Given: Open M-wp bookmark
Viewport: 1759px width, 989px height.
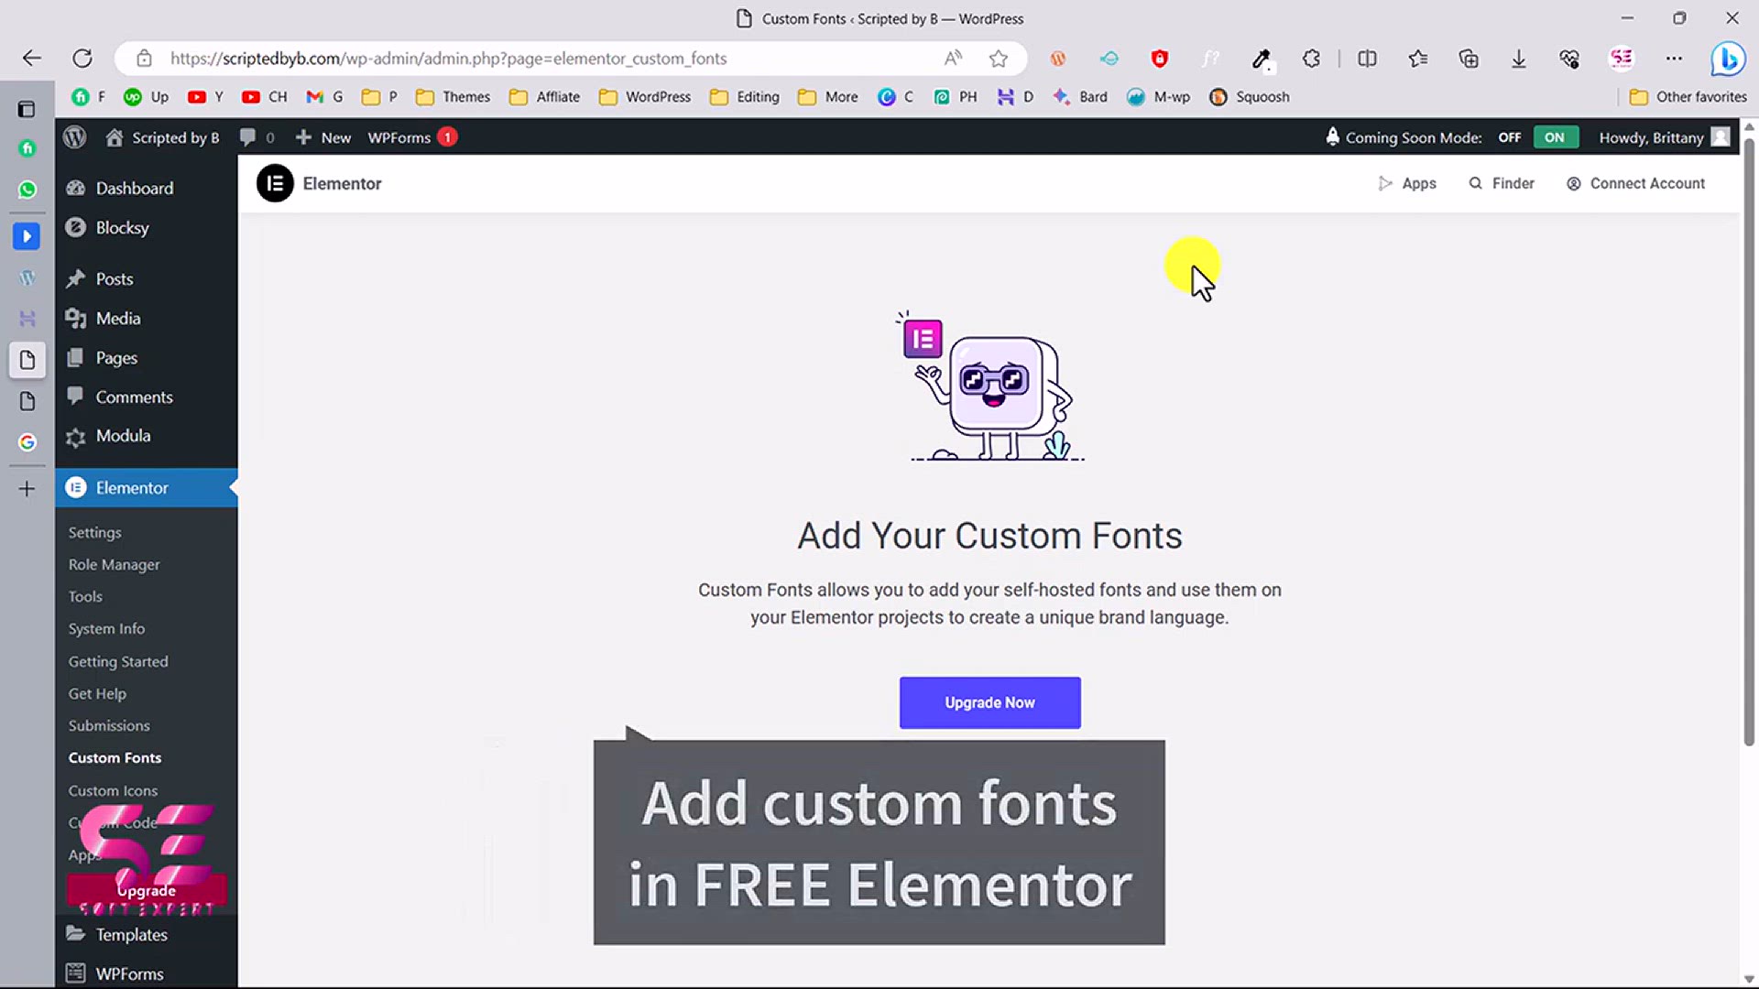Looking at the screenshot, I should (1158, 97).
